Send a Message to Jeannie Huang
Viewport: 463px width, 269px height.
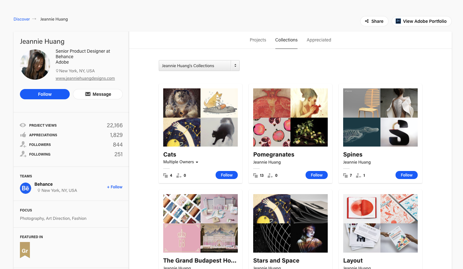[98, 94]
